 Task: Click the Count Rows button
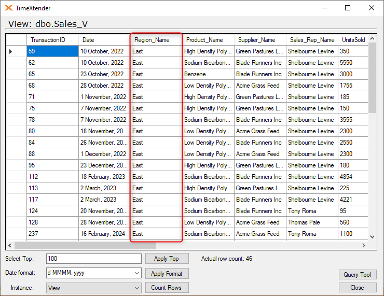[167, 288]
